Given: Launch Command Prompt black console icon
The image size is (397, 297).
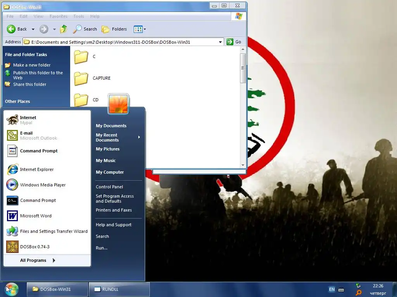Looking at the screenshot, I should pos(12,200).
